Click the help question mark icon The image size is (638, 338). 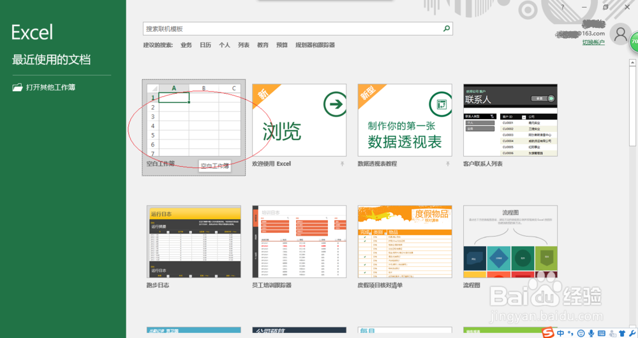[x=563, y=7]
